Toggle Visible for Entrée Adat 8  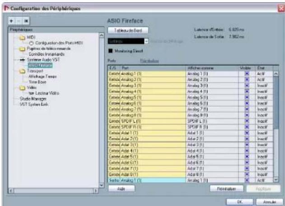[247, 174]
